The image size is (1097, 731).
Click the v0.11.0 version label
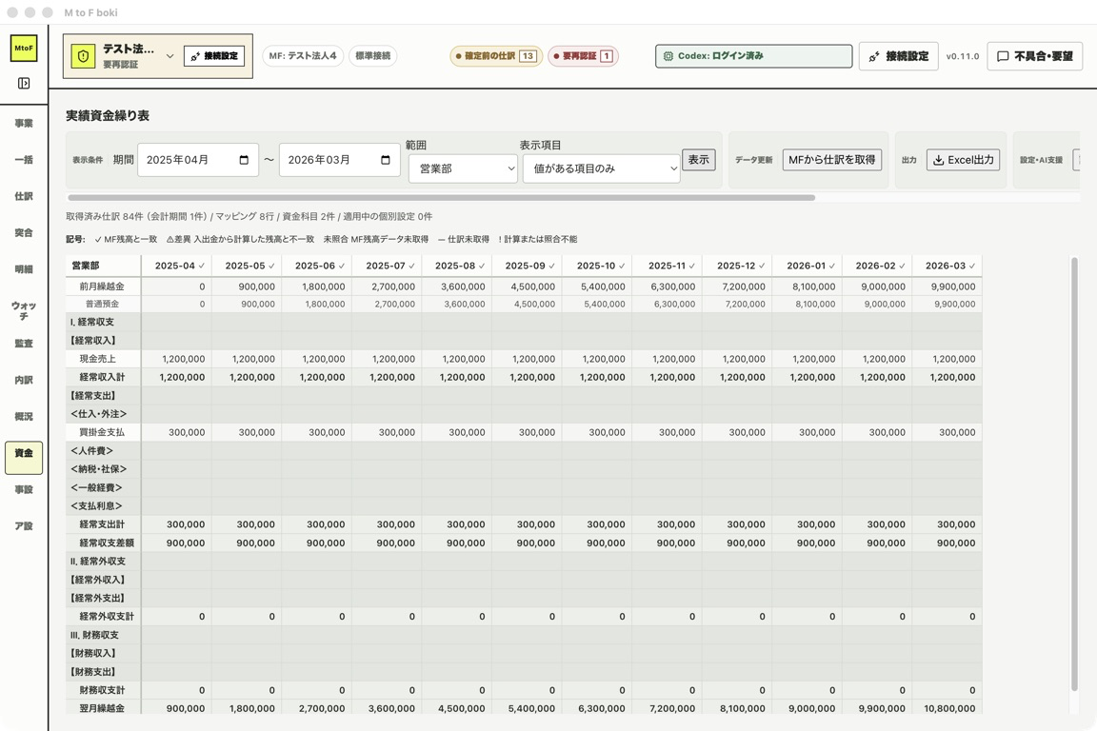[x=963, y=56]
